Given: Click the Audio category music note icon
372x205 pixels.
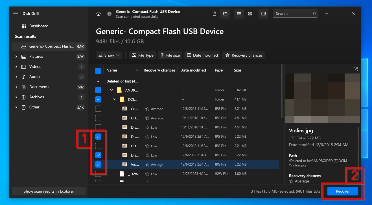Looking at the screenshot, I should click(24, 77).
